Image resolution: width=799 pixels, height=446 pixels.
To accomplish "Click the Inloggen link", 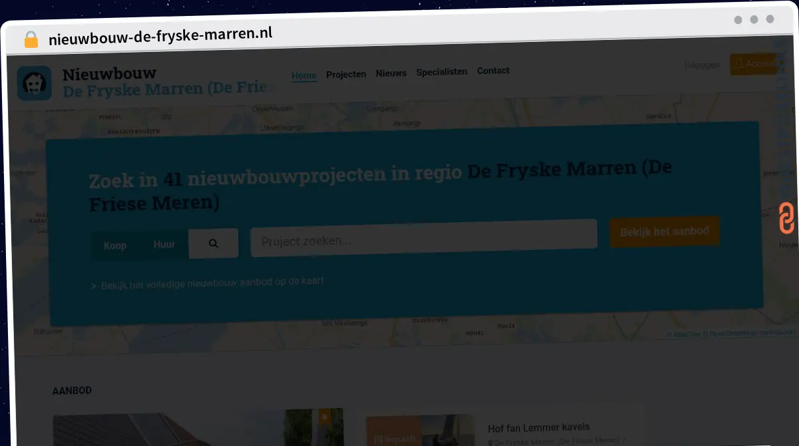I will [x=702, y=65].
